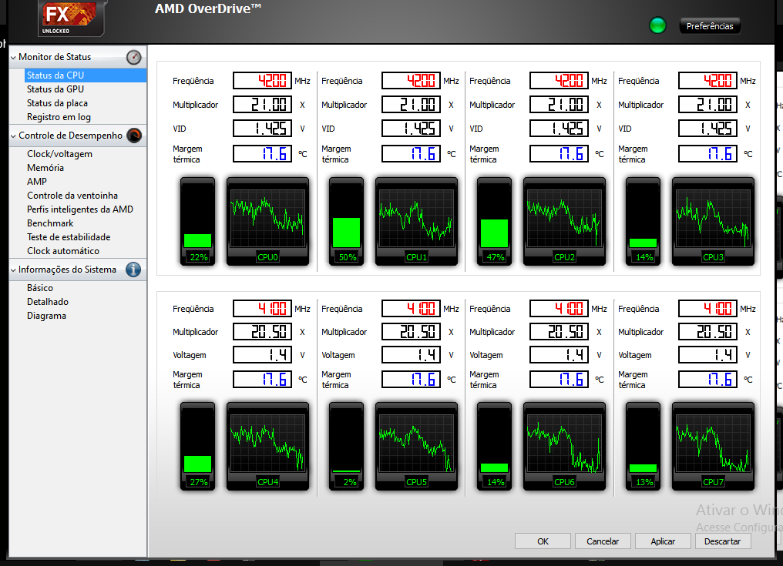This screenshot has width=783, height=566.
Task: Click CPU5 Multiplicador value 20.50
Action: (x=411, y=331)
